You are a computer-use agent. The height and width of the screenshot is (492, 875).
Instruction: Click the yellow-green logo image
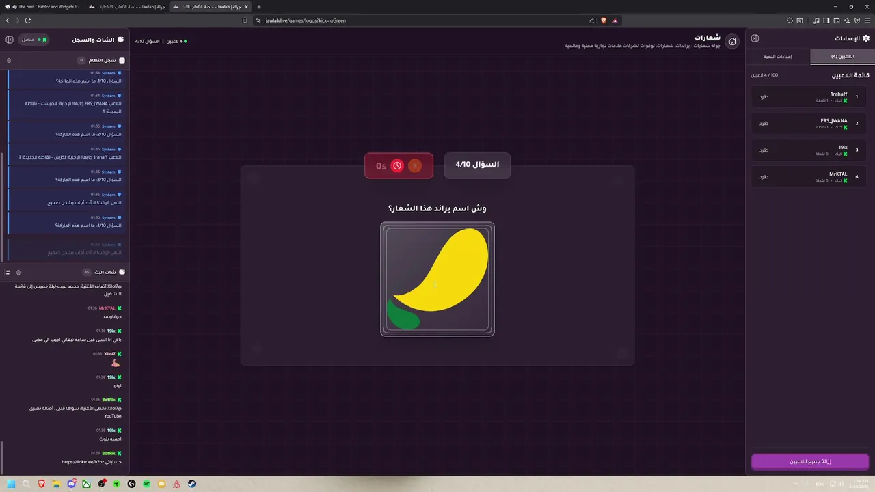pos(437,279)
